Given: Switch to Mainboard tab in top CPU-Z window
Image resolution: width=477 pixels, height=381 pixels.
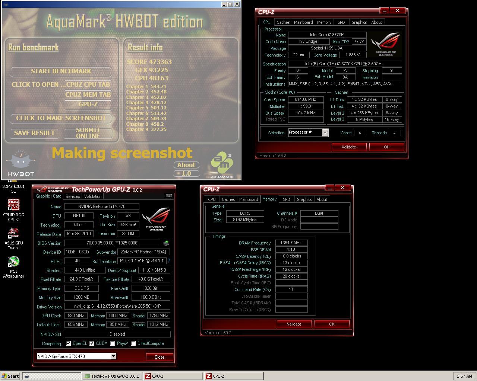Looking at the screenshot, I should pos(303,22).
